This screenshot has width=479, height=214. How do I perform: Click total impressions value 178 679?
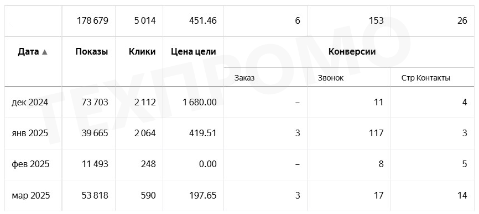tap(92, 21)
